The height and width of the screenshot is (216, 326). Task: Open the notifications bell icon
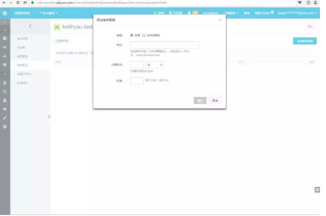pyautogui.click(x=189, y=13)
